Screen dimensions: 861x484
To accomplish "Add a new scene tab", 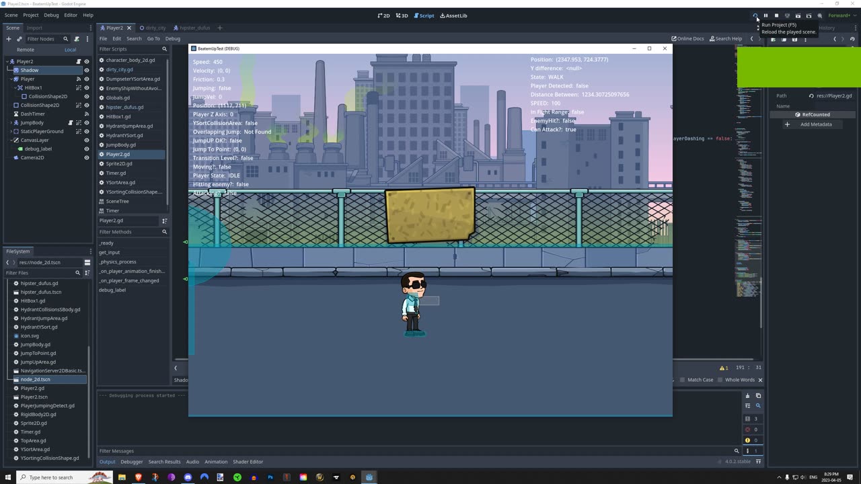I will pos(219,28).
